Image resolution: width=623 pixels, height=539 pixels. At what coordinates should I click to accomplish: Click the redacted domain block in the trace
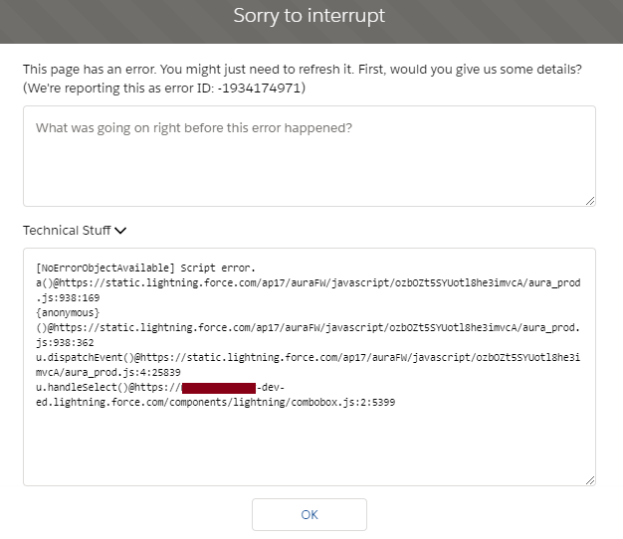(x=219, y=387)
